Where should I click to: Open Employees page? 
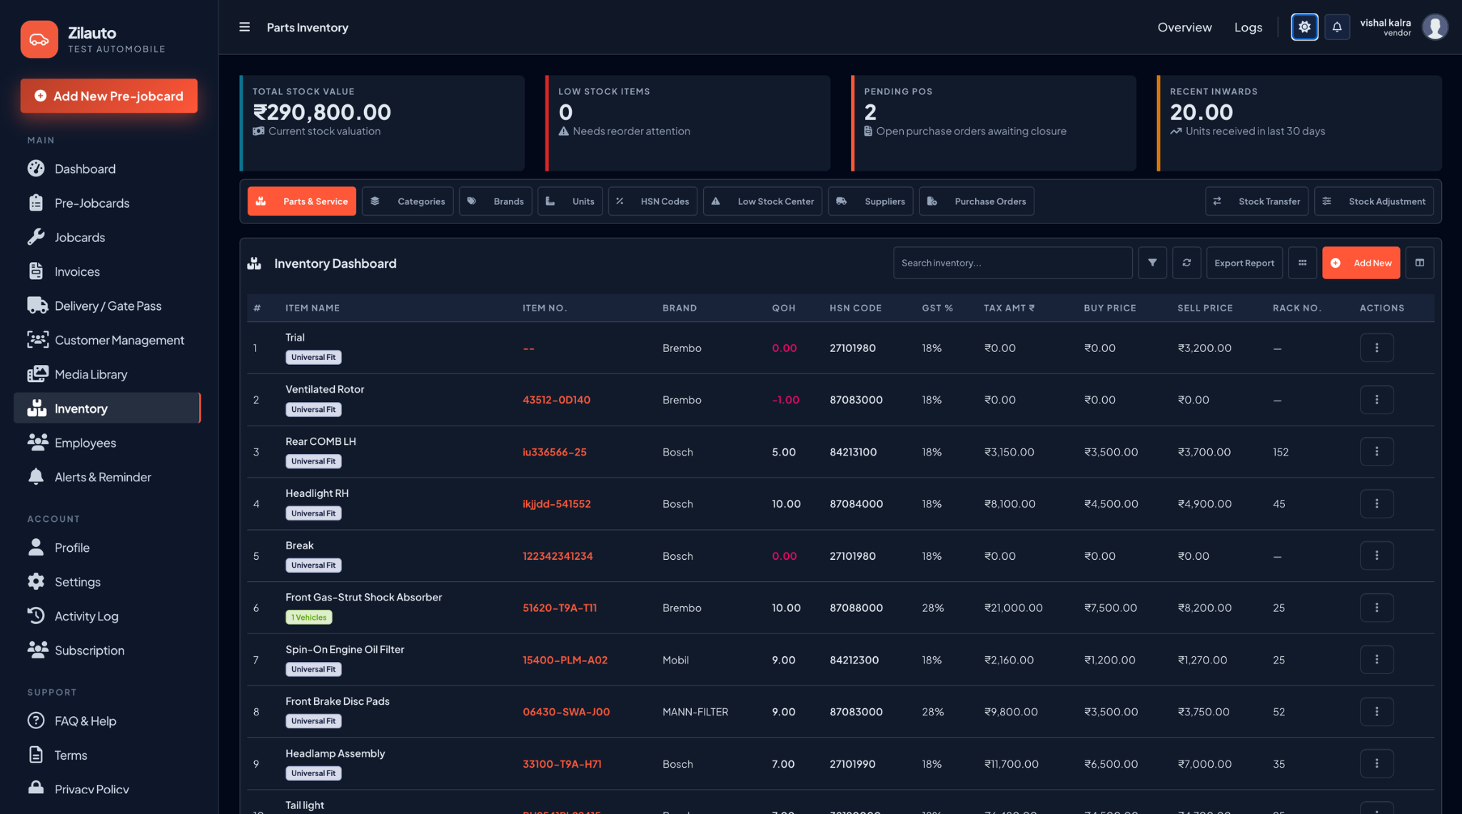coord(107,443)
